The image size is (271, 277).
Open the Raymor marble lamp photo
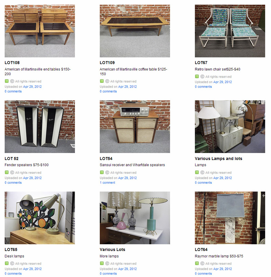(230, 218)
